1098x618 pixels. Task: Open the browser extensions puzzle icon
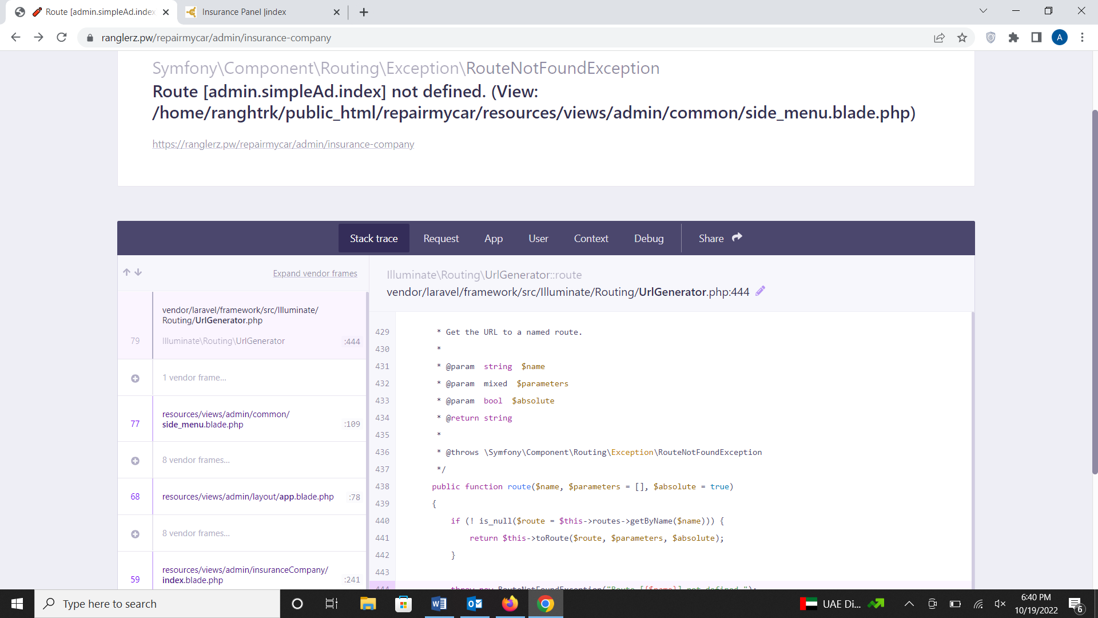coord(1013,38)
